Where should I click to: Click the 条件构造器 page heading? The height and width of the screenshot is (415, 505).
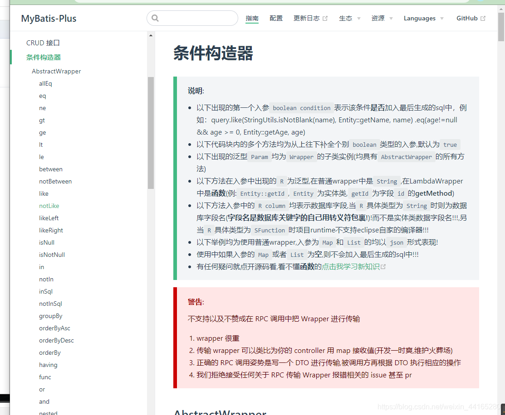click(x=213, y=53)
